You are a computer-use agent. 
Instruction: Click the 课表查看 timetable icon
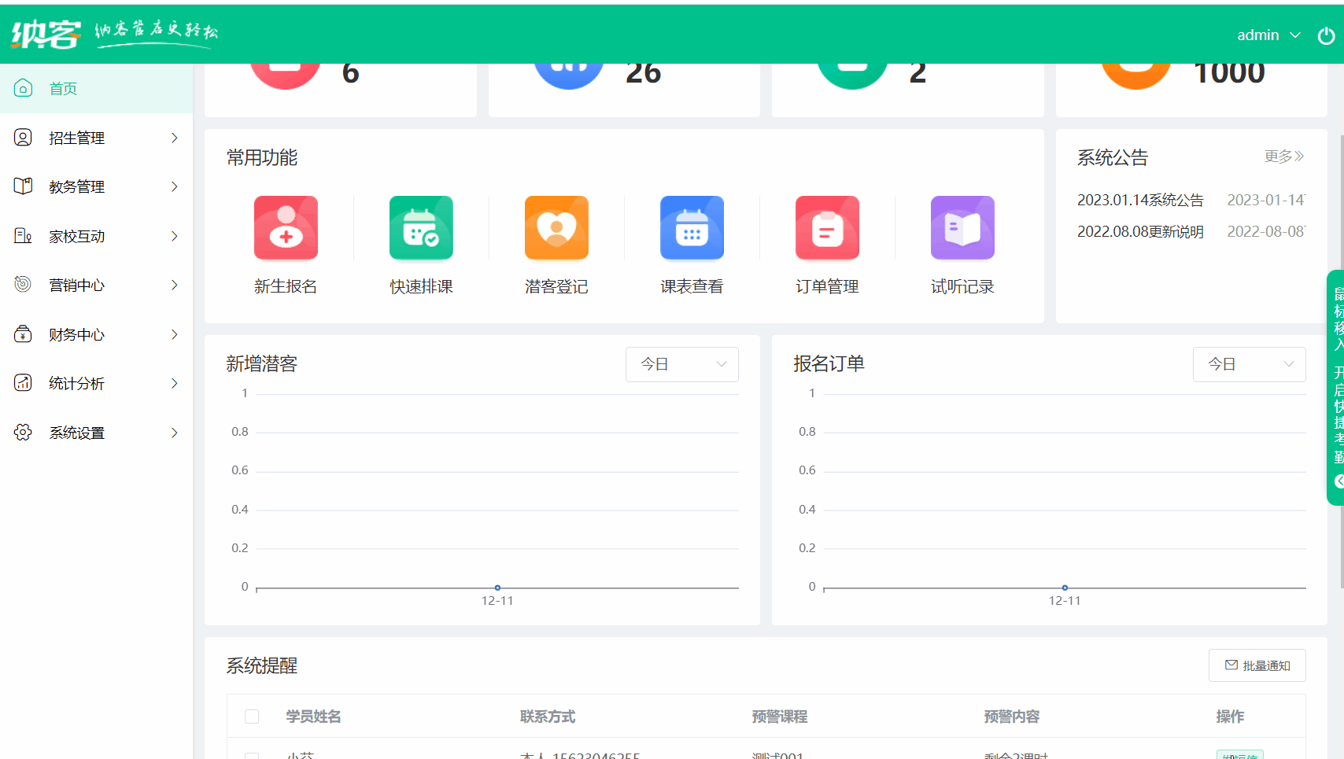[x=692, y=227]
